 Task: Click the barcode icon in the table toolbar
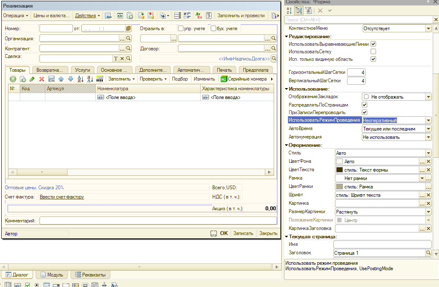[x=100, y=79]
